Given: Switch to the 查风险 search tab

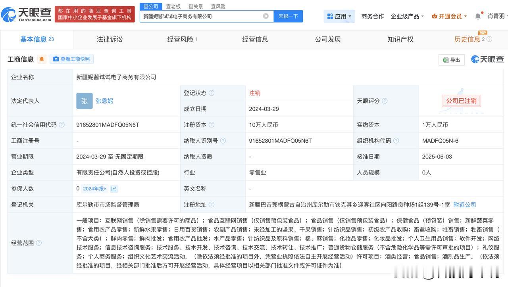Looking at the screenshot, I should [218, 6].
